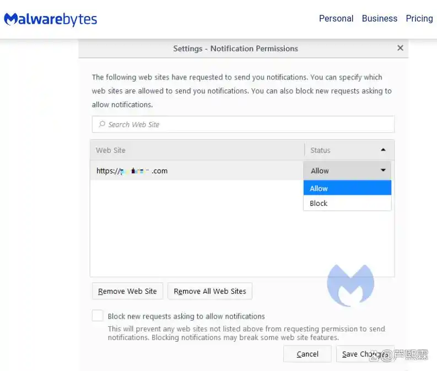Viewport: 437px width, 371px height.
Task: Close the Notification Permissions dialog
Action: [x=400, y=48]
